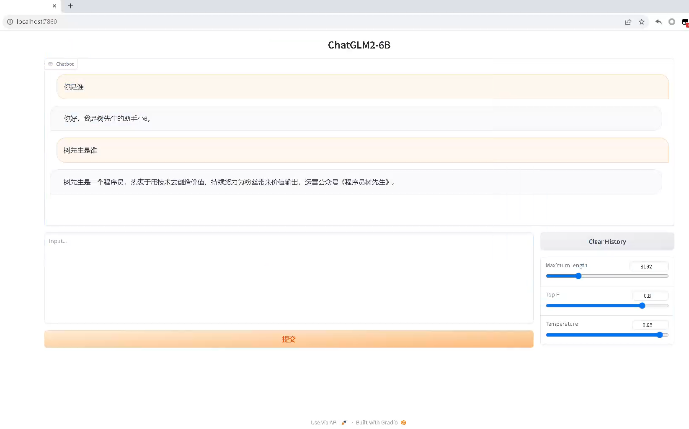This screenshot has height=429, width=689.
Task: Open the Built with Gradio link
Action: click(x=381, y=422)
